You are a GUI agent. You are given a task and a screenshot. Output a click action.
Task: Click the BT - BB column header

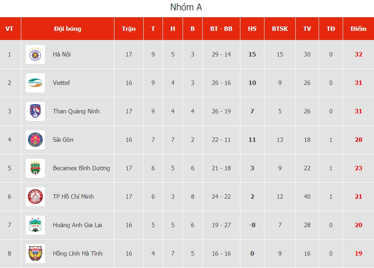(222, 28)
